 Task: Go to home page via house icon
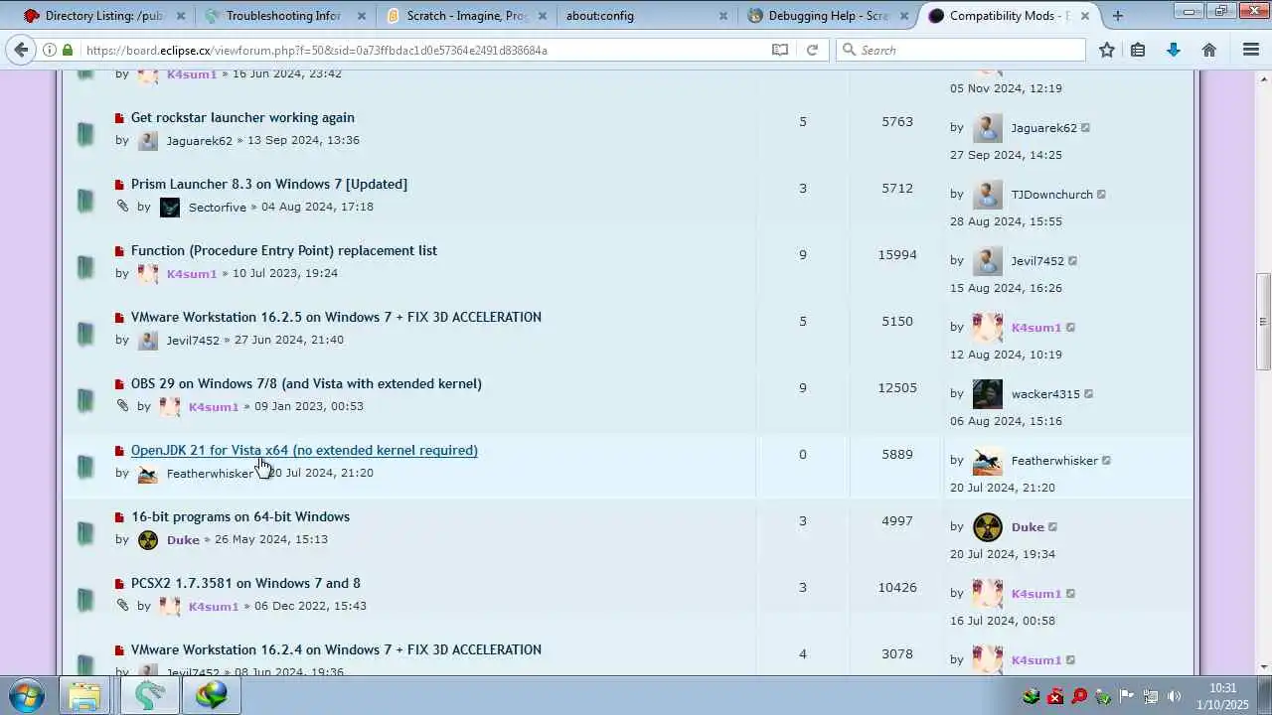point(1209,50)
